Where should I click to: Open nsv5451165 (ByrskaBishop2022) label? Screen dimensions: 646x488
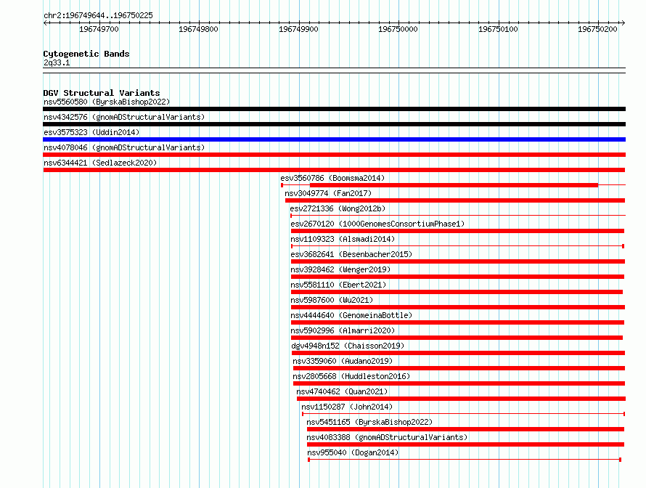coord(369,422)
